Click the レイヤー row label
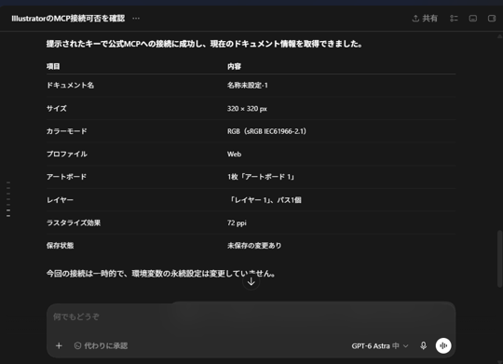Image resolution: width=503 pixels, height=364 pixels. click(60, 200)
